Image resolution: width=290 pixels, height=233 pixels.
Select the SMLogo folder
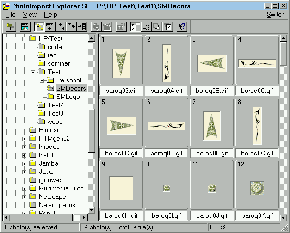pyautogui.click(x=68, y=97)
